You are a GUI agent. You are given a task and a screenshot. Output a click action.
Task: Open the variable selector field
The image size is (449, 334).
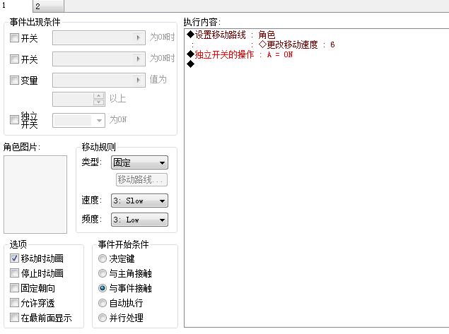tap(99, 80)
